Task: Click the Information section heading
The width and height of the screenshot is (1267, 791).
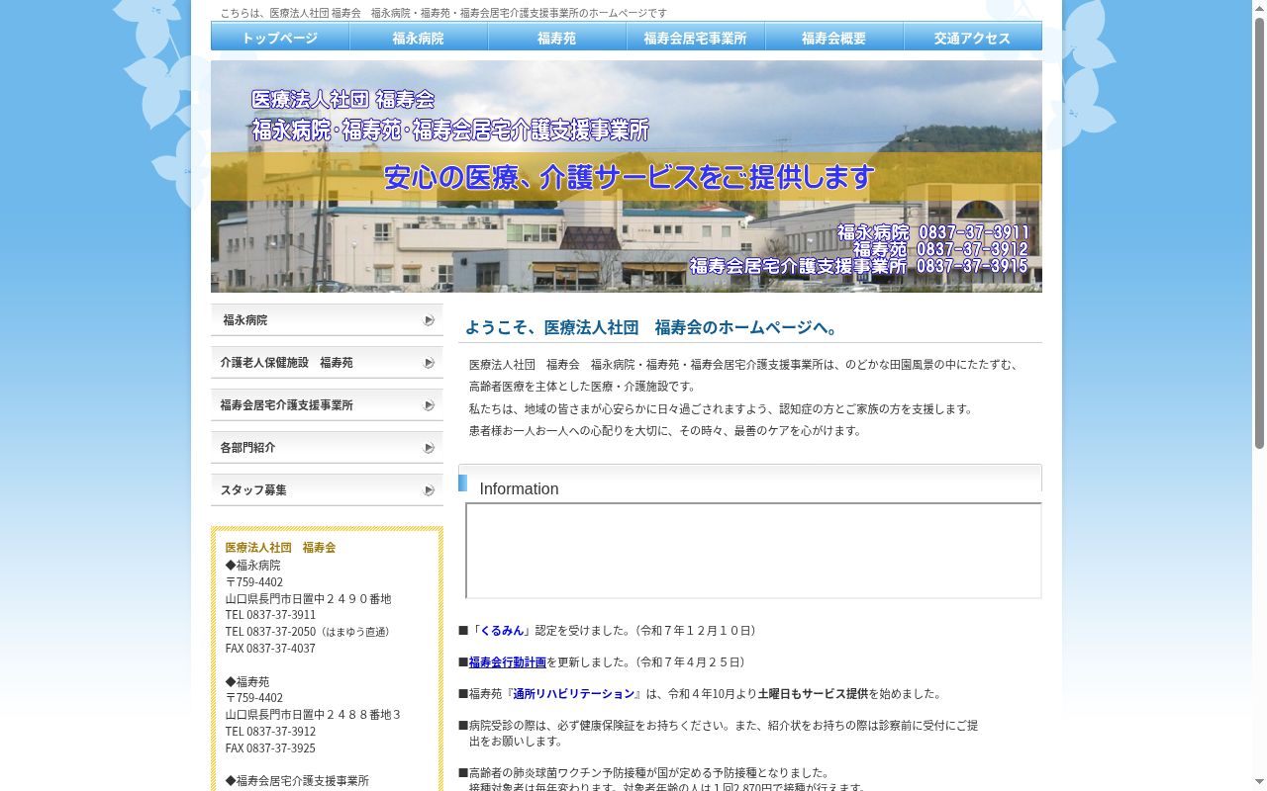Action: [519, 489]
